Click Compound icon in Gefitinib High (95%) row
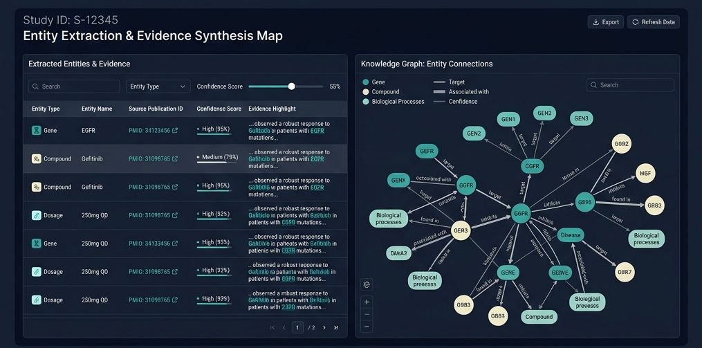The image size is (702, 348). [36, 187]
